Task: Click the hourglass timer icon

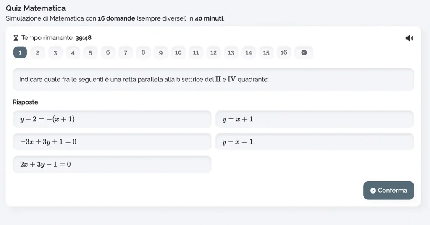Action: (16, 38)
